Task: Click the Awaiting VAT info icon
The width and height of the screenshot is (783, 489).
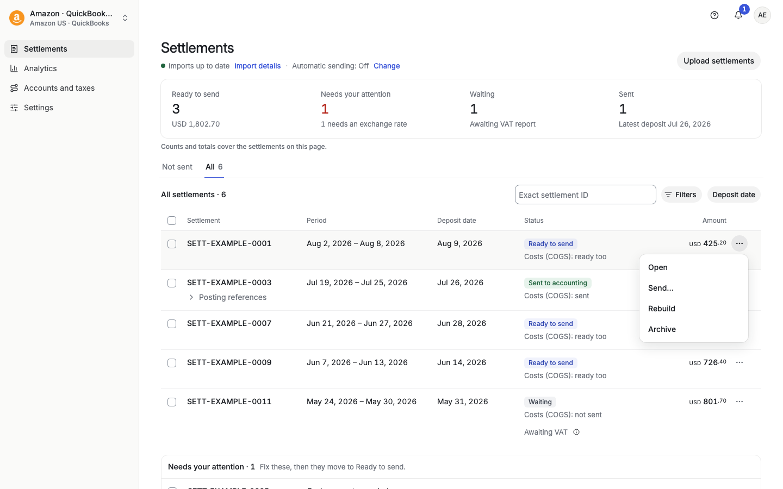Action: [576, 432]
